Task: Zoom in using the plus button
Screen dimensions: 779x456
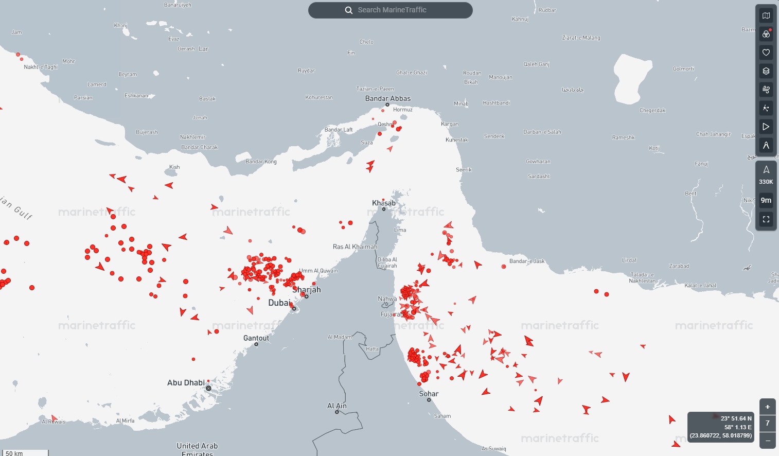Action: pos(767,407)
